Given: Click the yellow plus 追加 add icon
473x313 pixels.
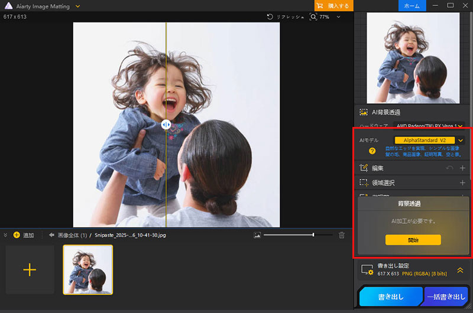Looking at the screenshot, I should click(x=17, y=235).
